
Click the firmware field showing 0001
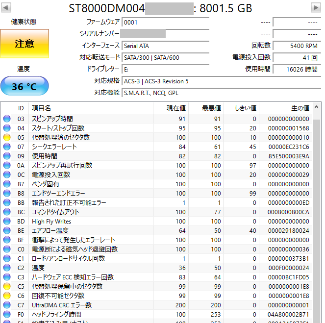[x=165, y=23]
